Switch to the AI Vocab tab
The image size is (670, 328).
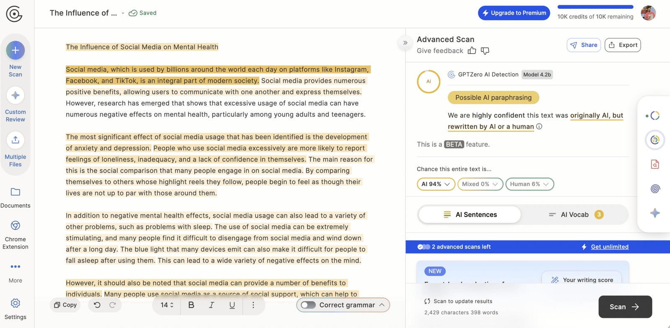[575, 214]
